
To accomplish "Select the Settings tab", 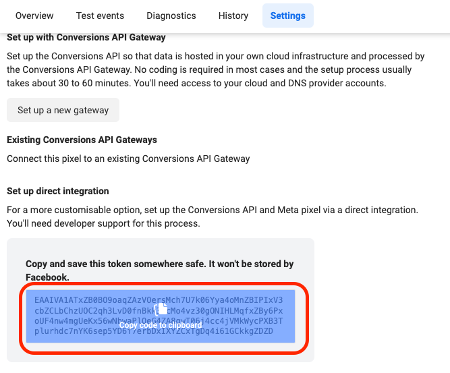I will pyautogui.click(x=288, y=16).
